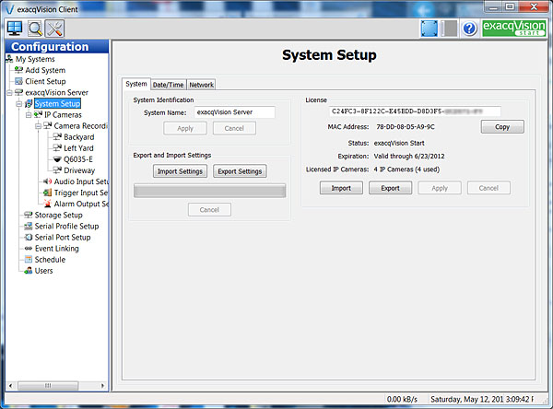Click the tree scrollbar left arrow
Image resolution: width=553 pixels, height=409 pixels.
pyautogui.click(x=11, y=385)
